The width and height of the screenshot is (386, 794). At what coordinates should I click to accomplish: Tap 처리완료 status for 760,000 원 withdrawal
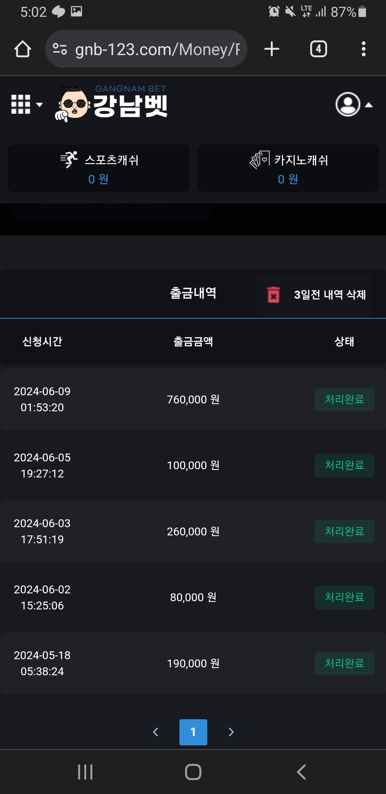(x=344, y=400)
